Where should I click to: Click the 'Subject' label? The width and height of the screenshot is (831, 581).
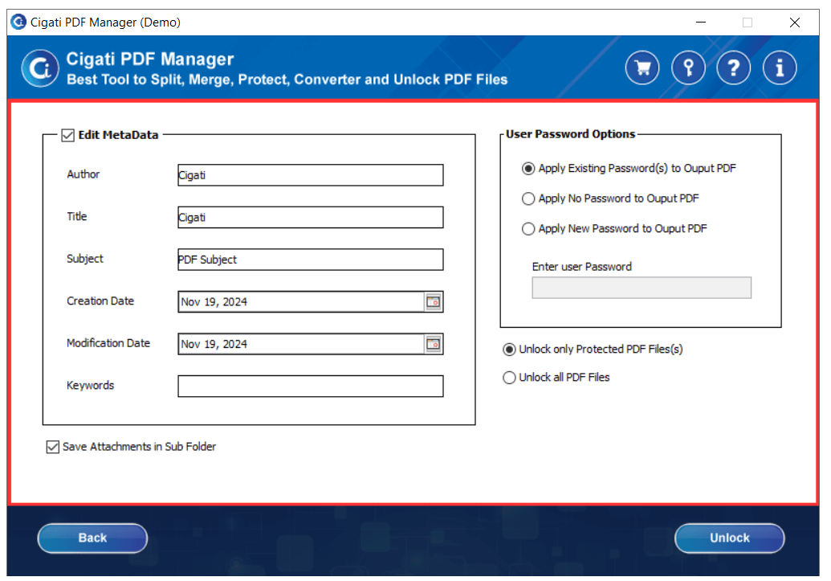point(85,259)
